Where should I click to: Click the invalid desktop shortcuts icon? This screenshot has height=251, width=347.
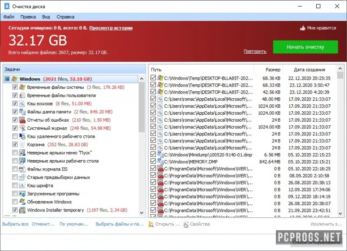click(22, 161)
